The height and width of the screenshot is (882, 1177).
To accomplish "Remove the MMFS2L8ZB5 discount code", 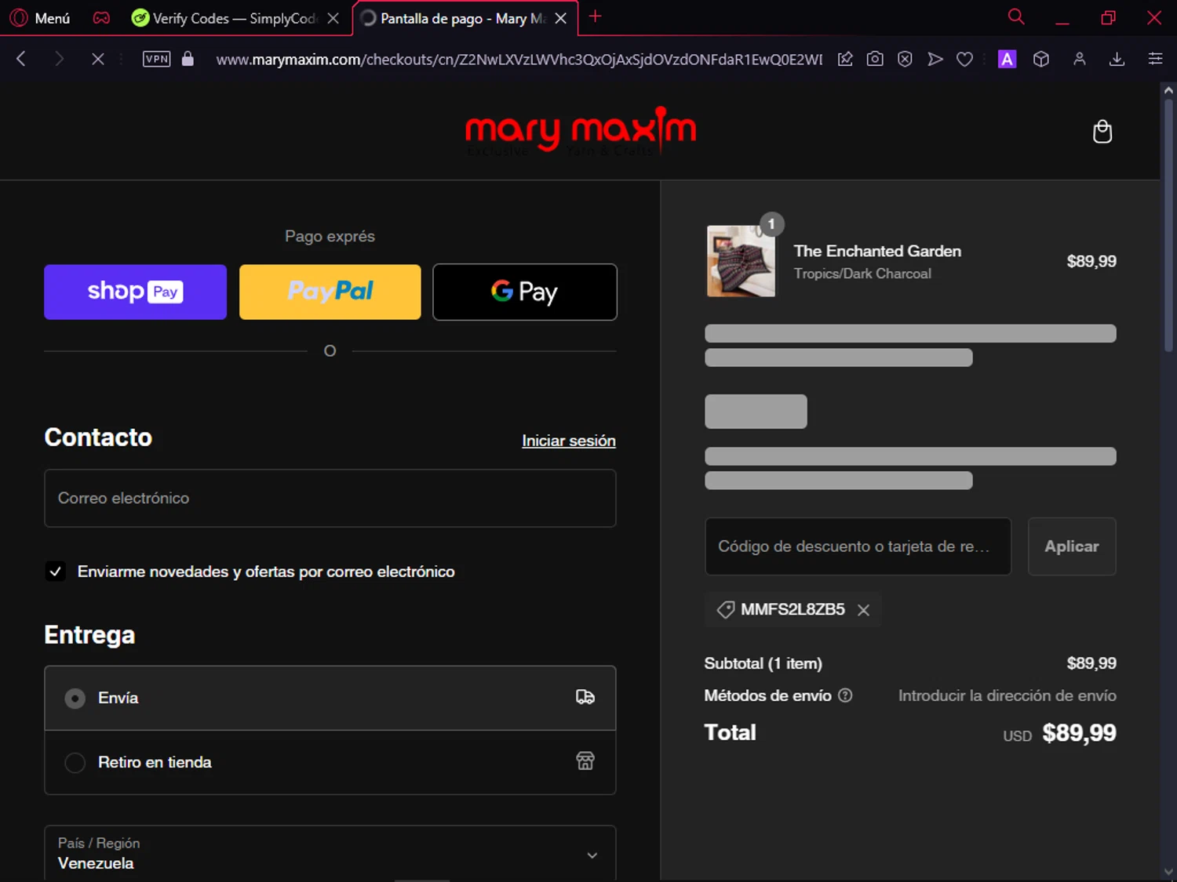I will [x=863, y=610].
